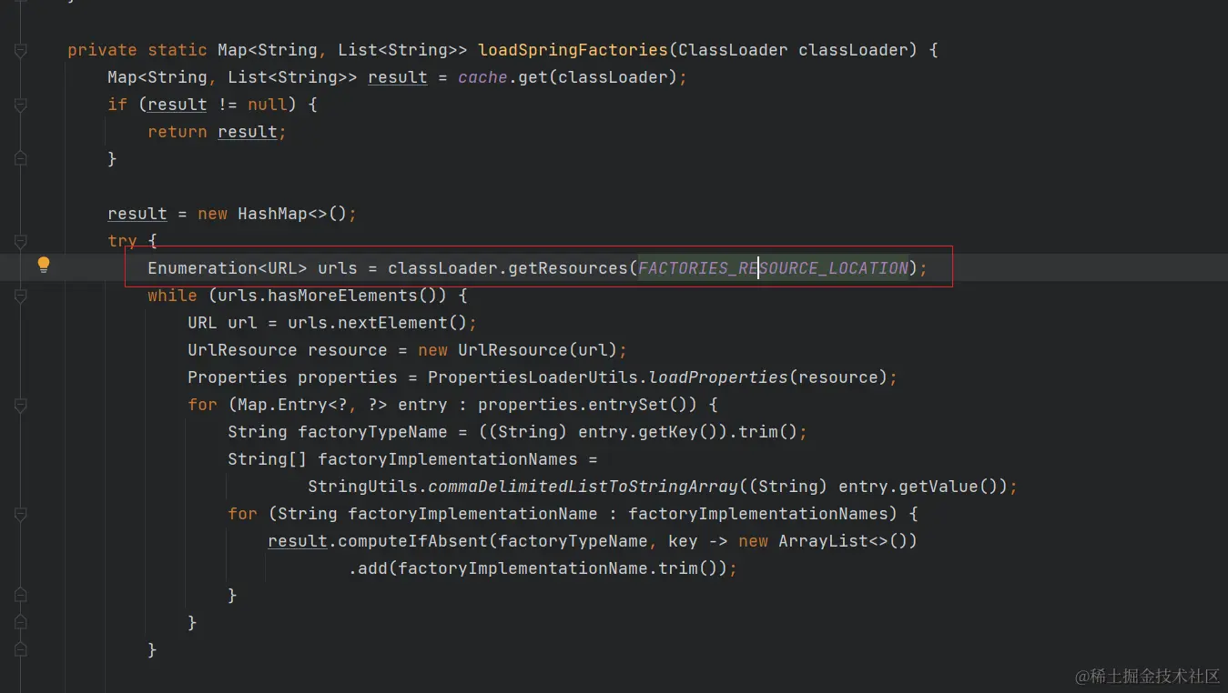Click the 'ArrayList' constructor
The height and width of the screenshot is (693, 1228).
click(x=823, y=541)
